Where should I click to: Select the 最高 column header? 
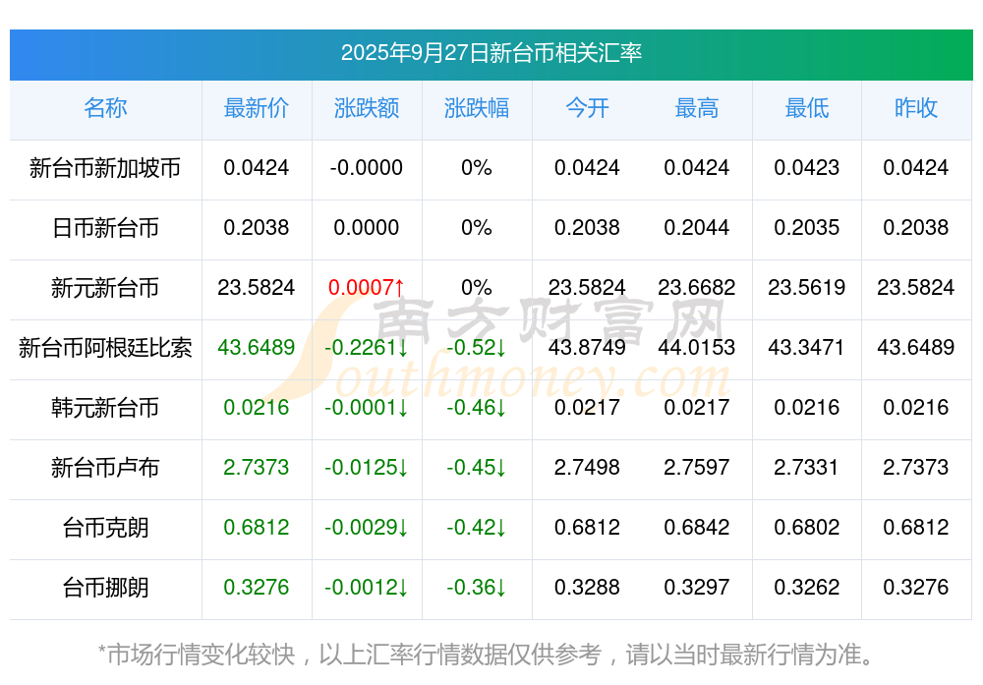pos(697,108)
